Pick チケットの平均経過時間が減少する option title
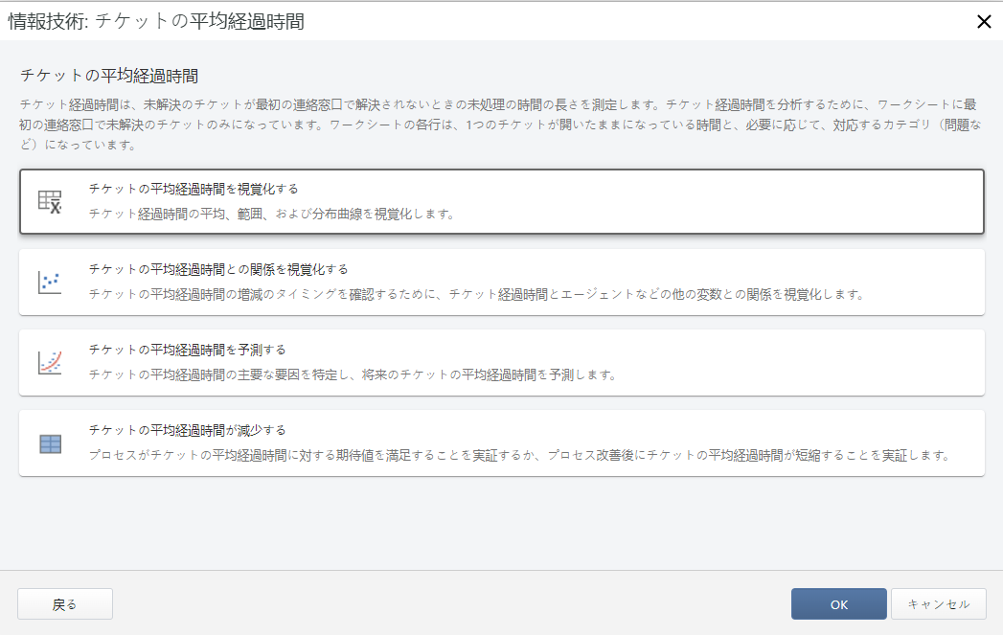1003x635 pixels. click(x=187, y=430)
